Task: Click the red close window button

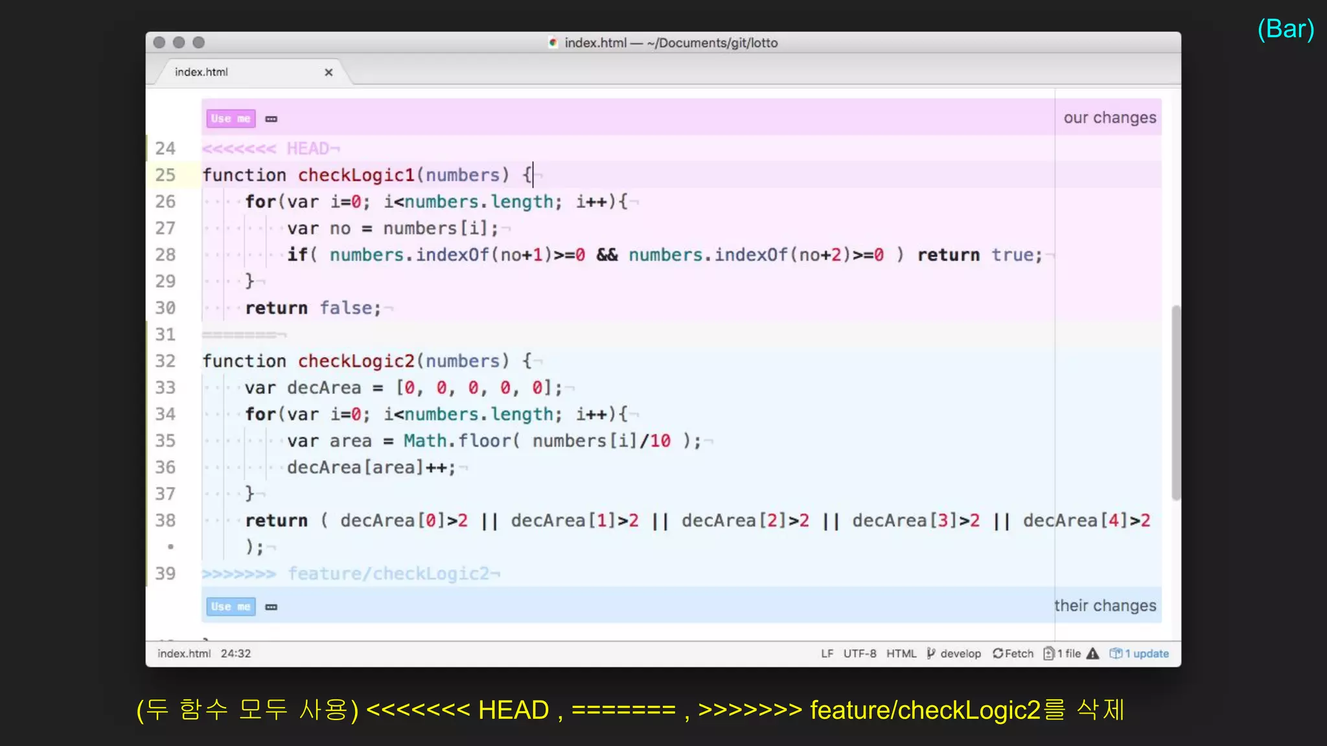Action: point(159,42)
